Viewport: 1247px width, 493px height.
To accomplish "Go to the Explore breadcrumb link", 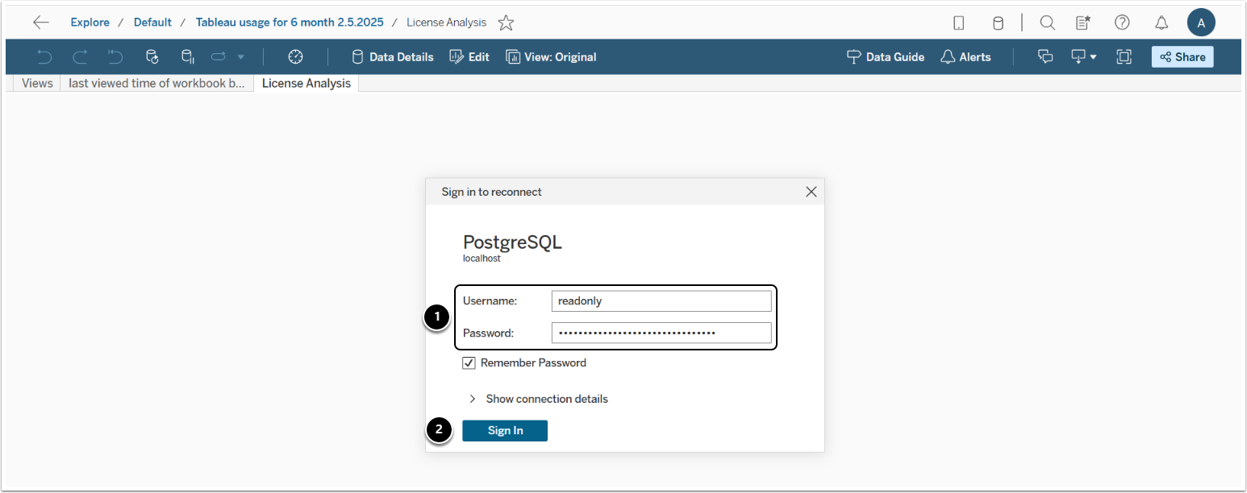I will (90, 23).
